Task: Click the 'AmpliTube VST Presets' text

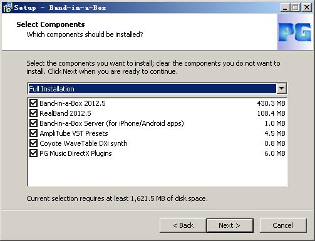Action: coord(74,133)
